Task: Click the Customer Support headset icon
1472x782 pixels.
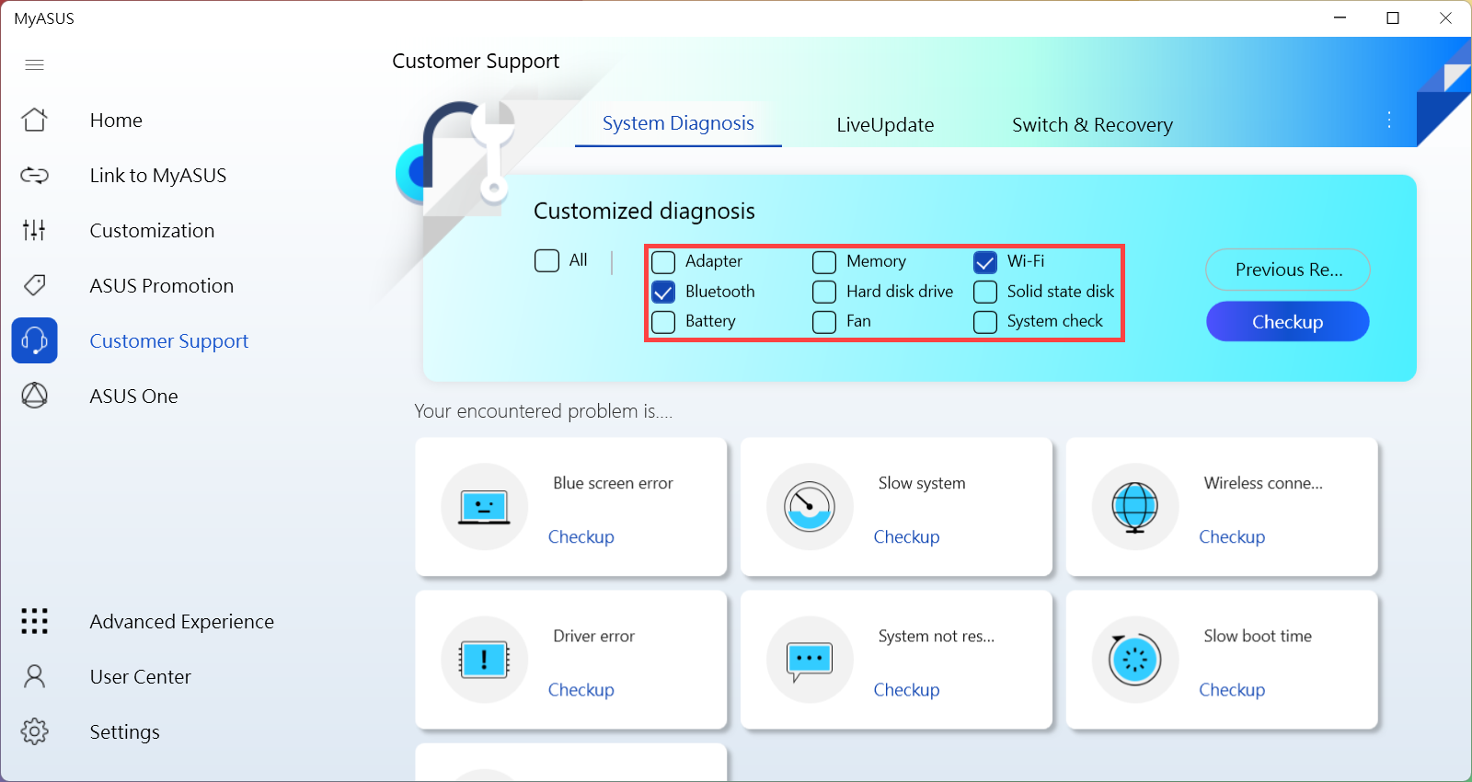Action: pyautogui.click(x=34, y=340)
